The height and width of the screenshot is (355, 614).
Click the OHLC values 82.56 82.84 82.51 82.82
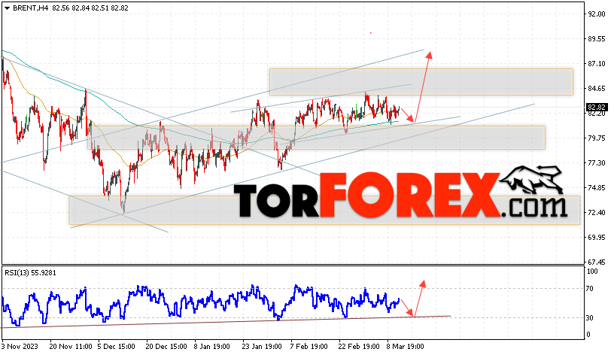coord(90,8)
